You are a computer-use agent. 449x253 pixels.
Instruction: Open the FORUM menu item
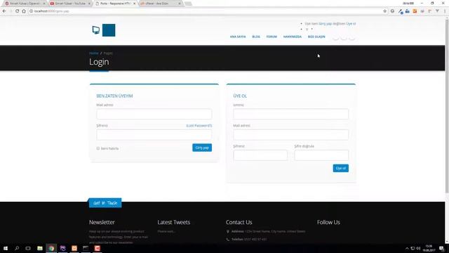(272, 37)
